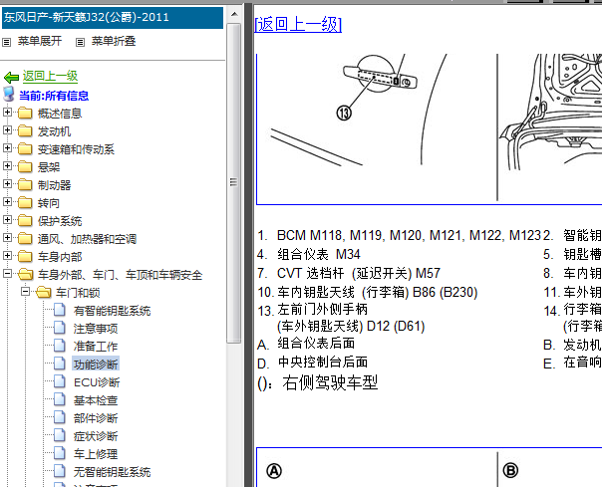Click the 发动机 folder icon
Image resolution: width=602 pixels, height=487 pixels.
click(x=25, y=130)
